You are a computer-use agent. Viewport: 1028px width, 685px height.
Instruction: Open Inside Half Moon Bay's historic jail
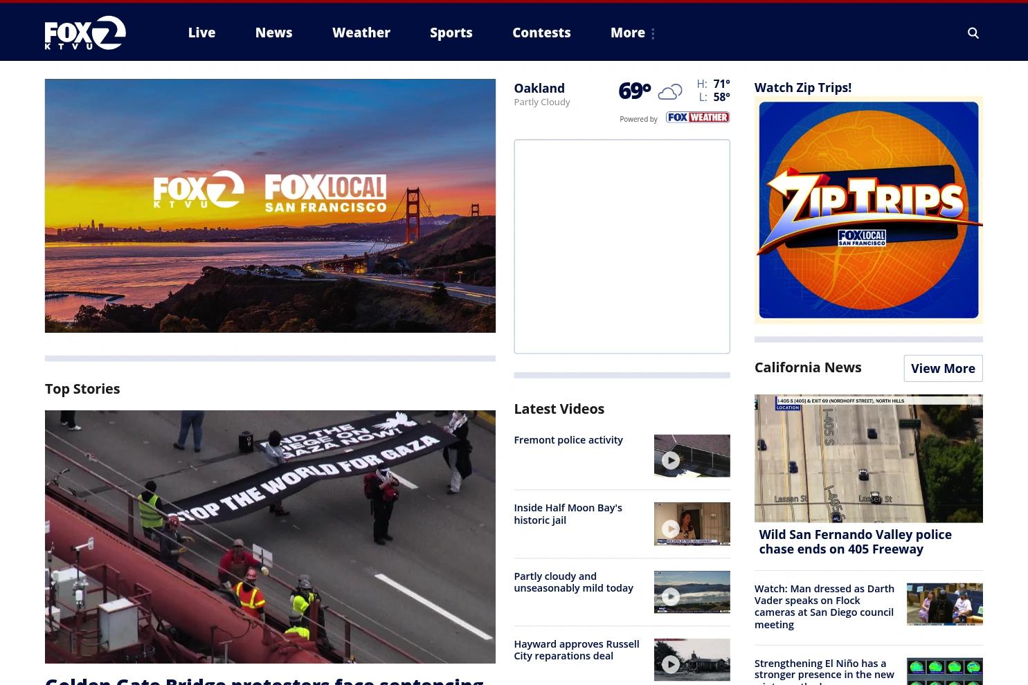pyautogui.click(x=568, y=514)
